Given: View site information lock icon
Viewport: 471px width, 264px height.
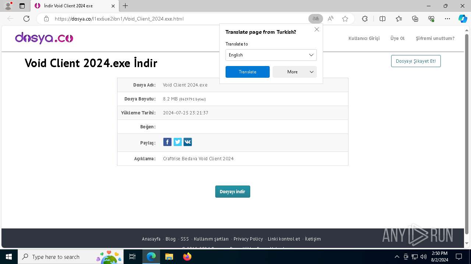Looking at the screenshot, I should [x=46, y=19].
